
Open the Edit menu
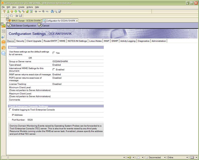pos(8,7)
